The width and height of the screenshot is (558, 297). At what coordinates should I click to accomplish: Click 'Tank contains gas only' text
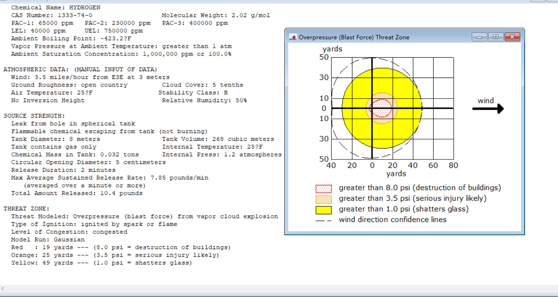coord(54,147)
